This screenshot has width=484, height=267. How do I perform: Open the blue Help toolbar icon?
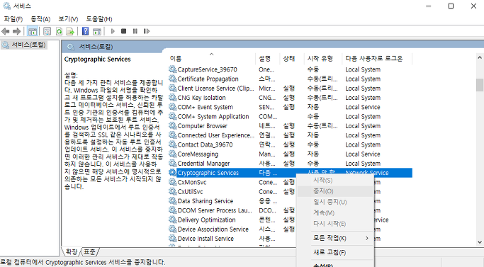click(86, 31)
